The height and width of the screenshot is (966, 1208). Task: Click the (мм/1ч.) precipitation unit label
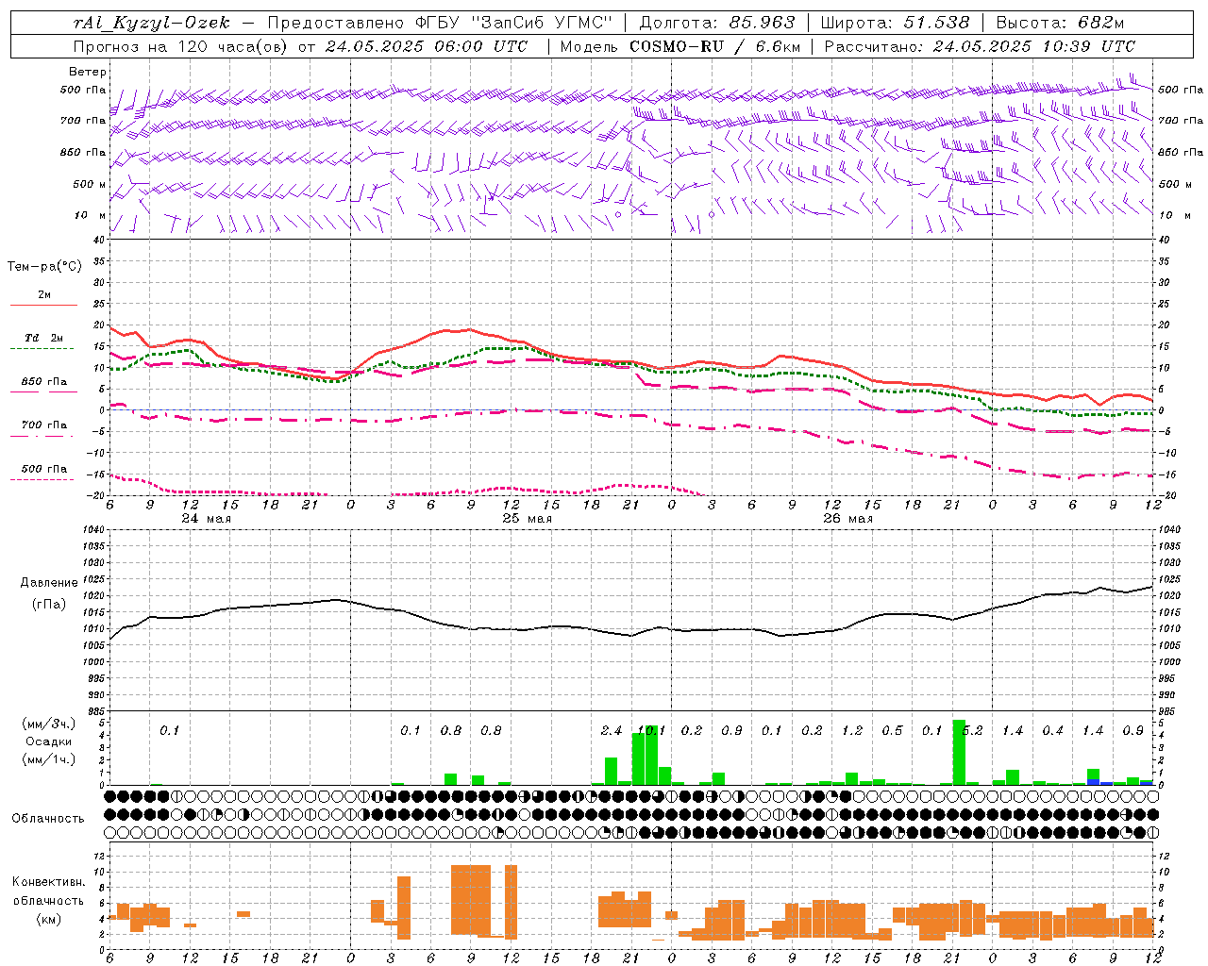(49, 760)
